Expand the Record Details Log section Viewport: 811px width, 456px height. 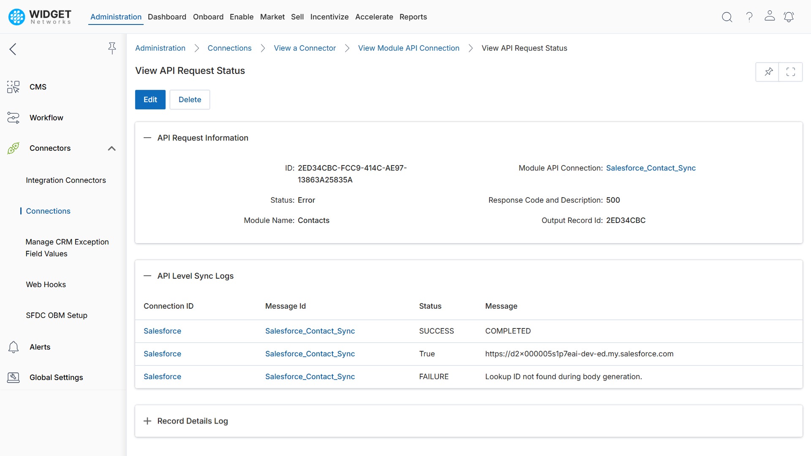pyautogui.click(x=147, y=421)
